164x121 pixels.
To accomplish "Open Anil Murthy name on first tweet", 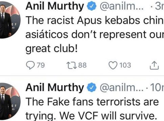I will 55,6.
